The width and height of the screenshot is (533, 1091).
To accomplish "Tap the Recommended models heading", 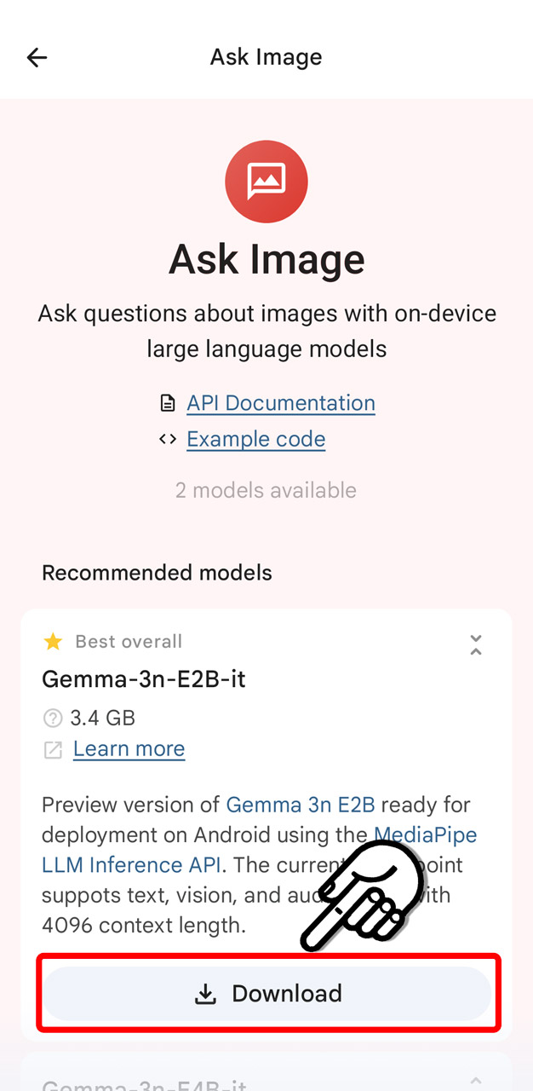I will point(157,573).
